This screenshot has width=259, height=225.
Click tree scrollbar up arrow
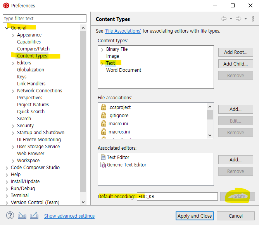coord(83,28)
